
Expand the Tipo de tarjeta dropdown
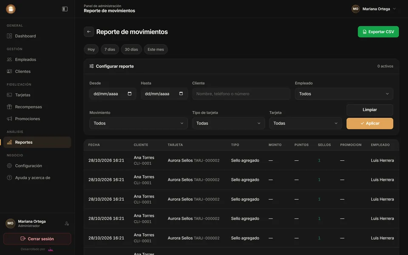[x=229, y=123]
